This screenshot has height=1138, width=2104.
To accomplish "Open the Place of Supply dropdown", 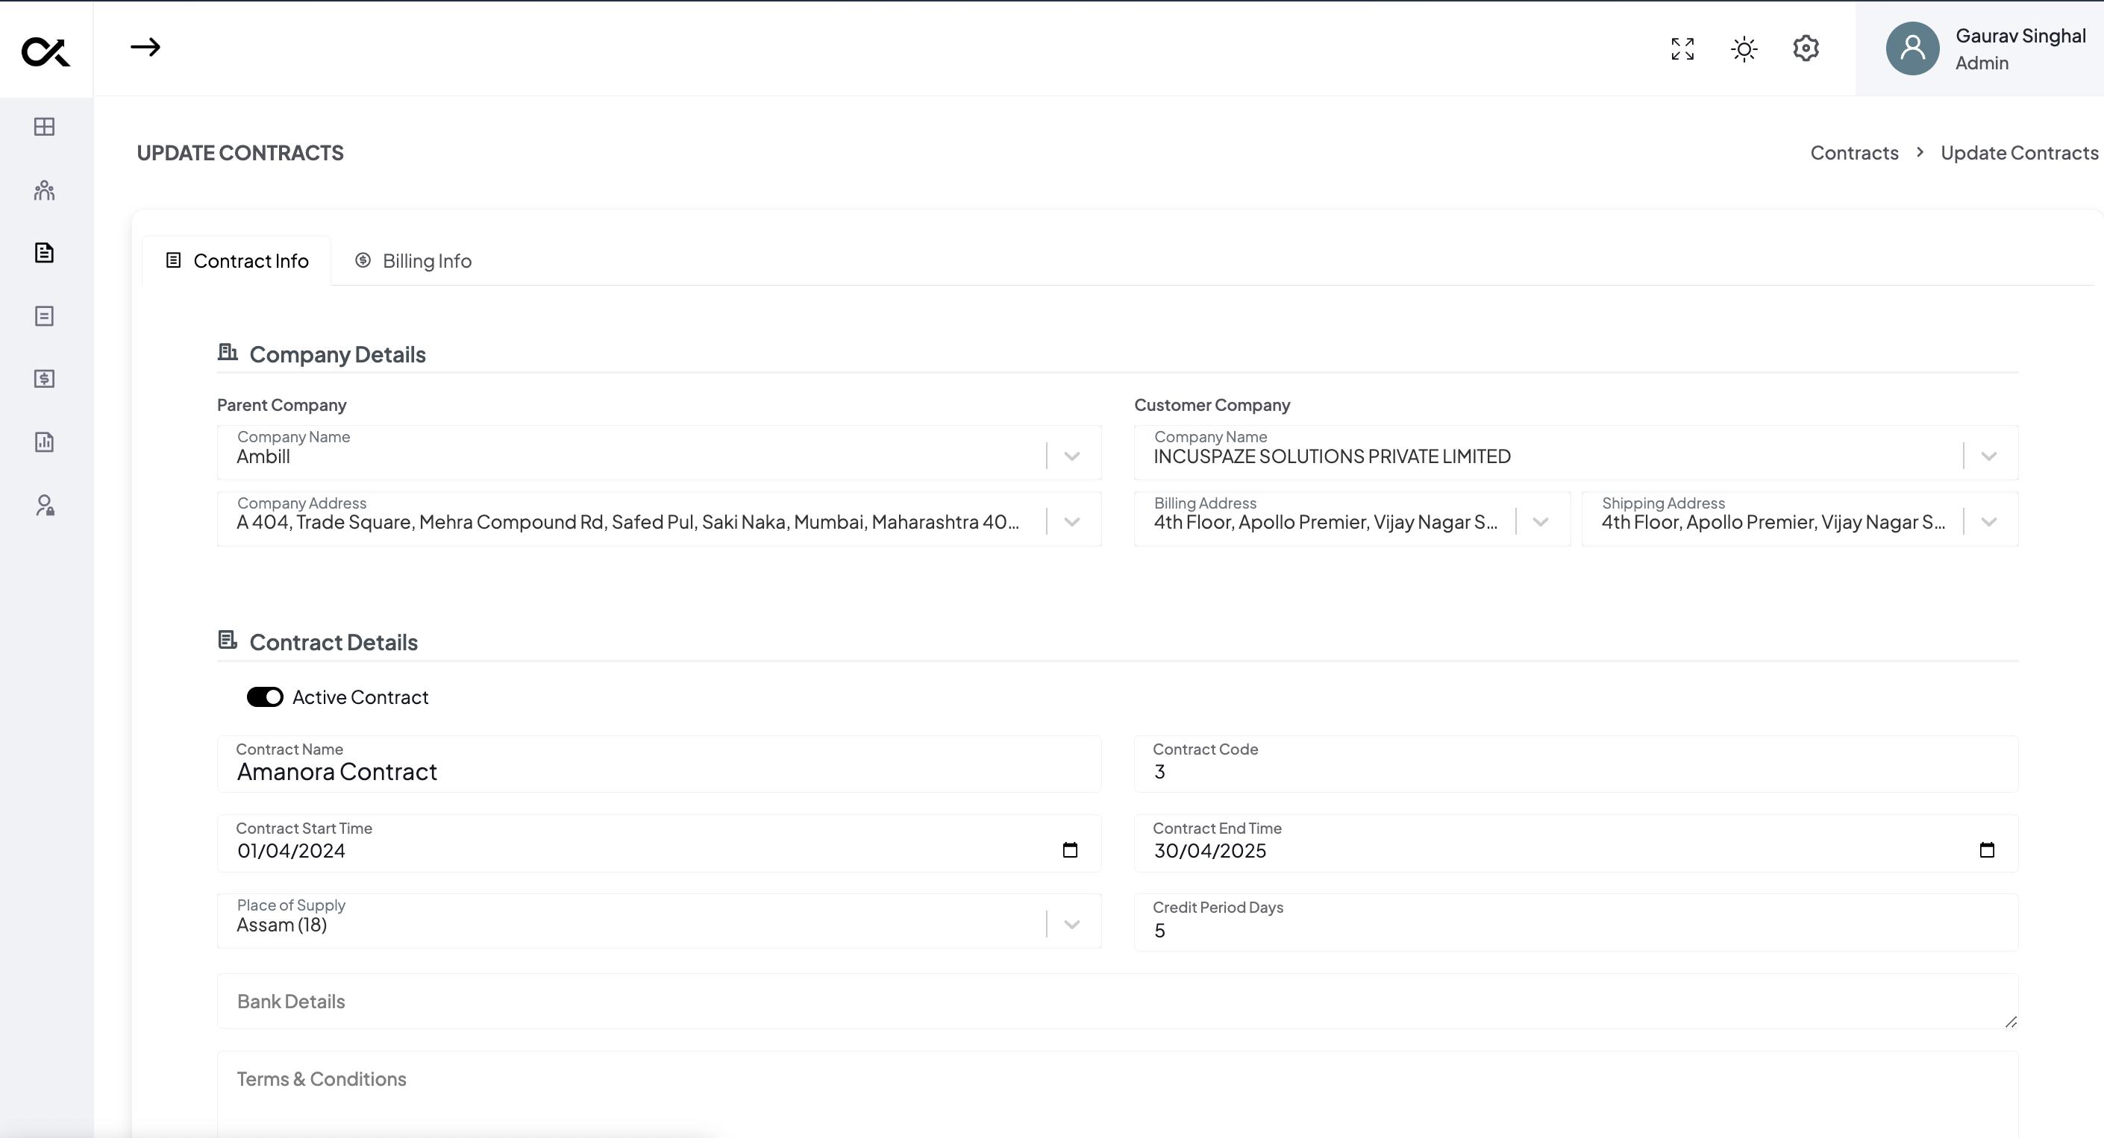I will pos(1071,924).
